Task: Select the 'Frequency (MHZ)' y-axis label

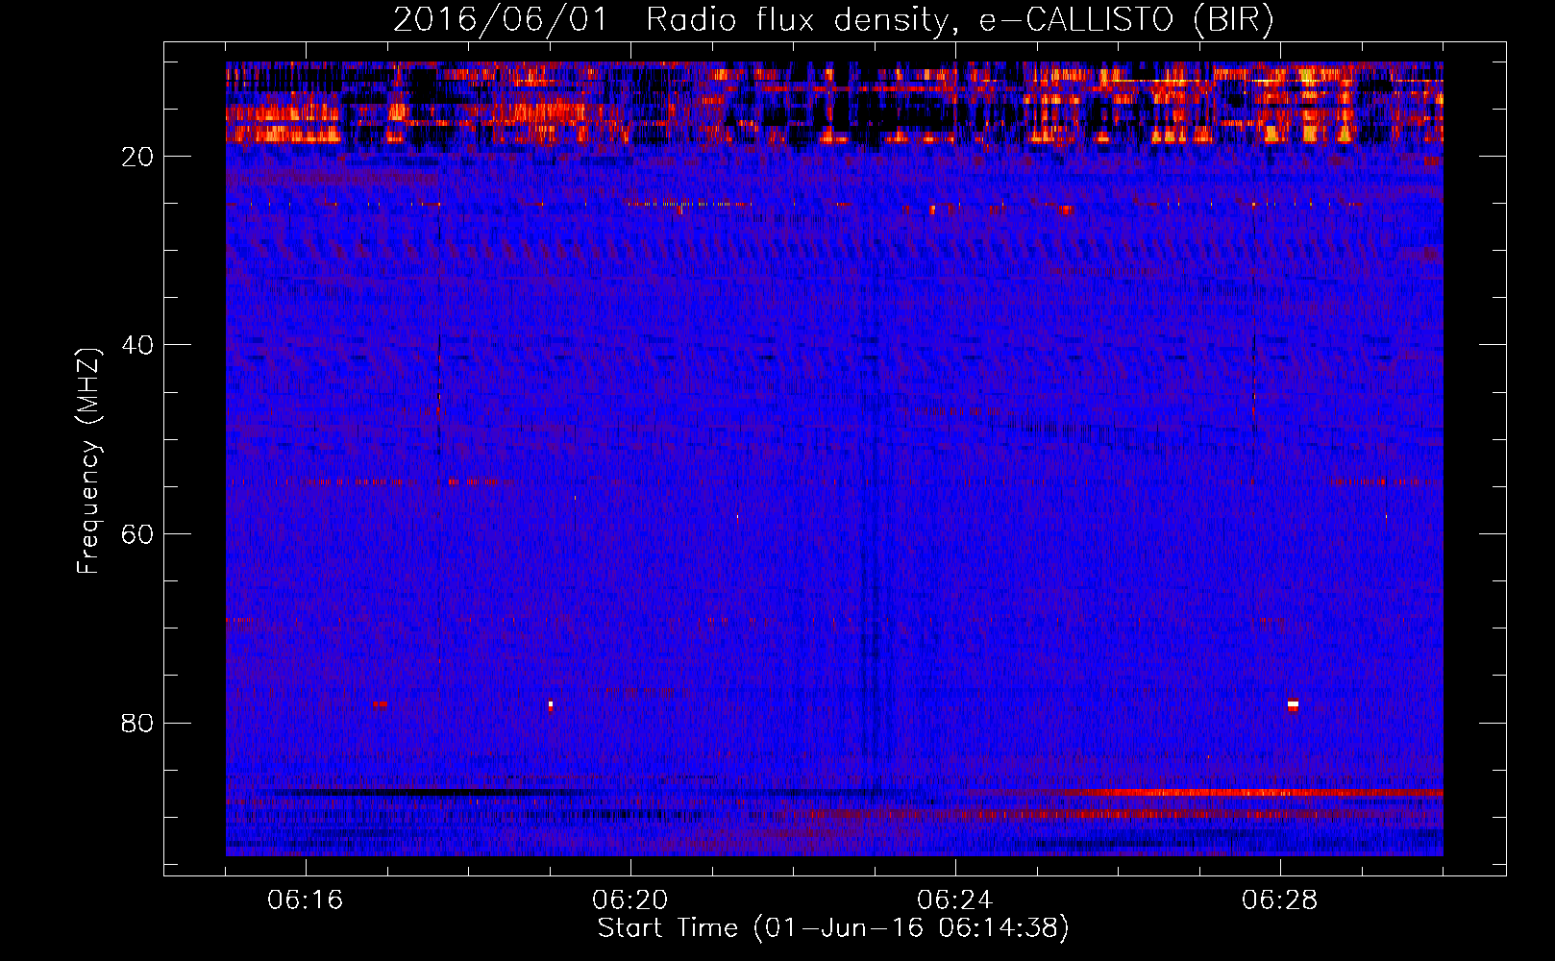Action: pyautogui.click(x=88, y=461)
